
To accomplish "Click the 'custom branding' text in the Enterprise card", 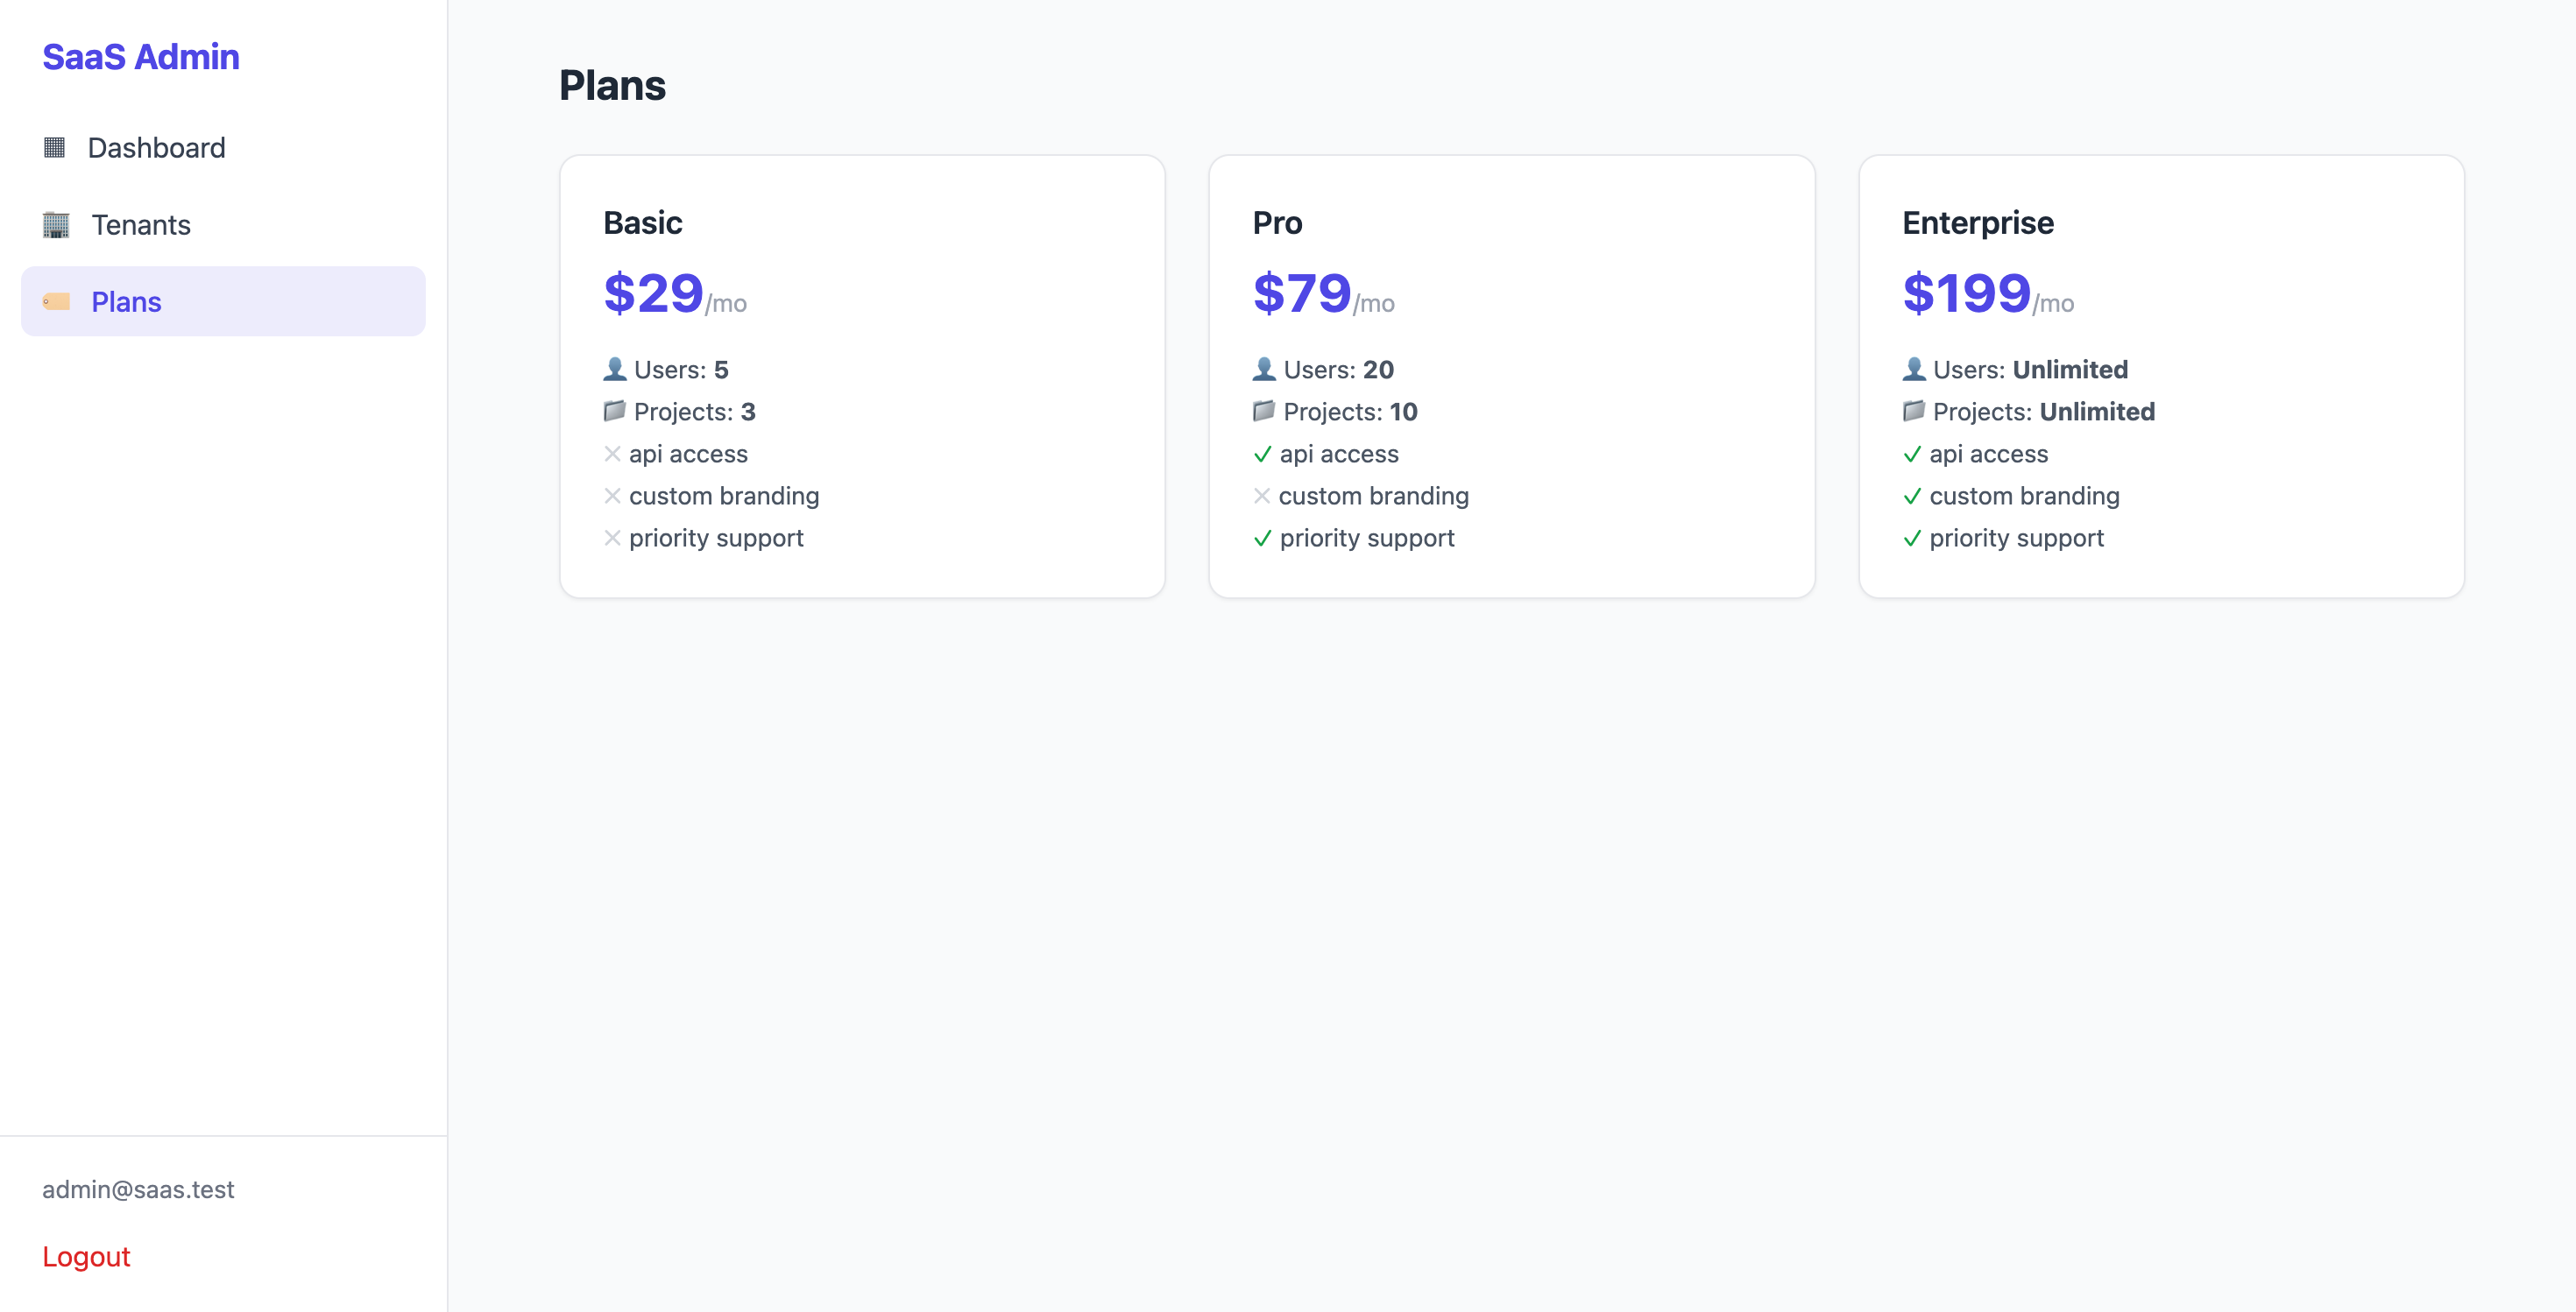I will pyautogui.click(x=2025, y=496).
